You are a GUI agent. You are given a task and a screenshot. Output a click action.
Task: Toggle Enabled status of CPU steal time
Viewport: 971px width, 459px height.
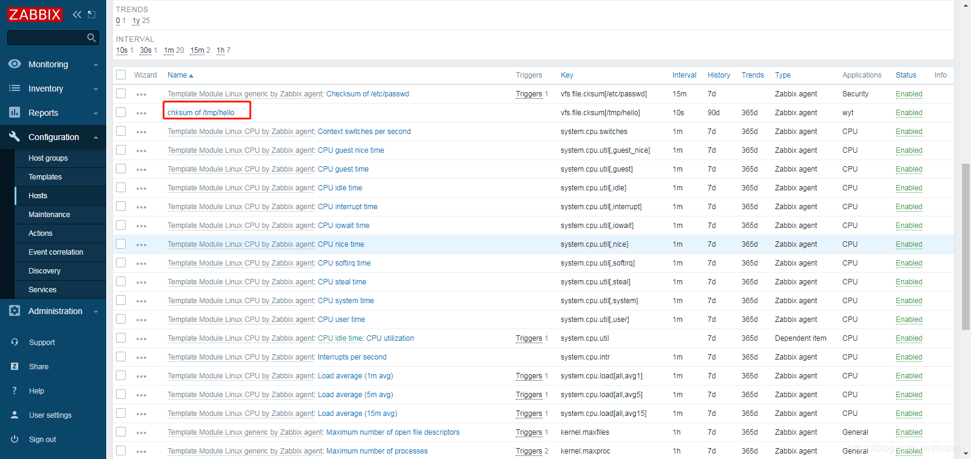click(x=908, y=282)
